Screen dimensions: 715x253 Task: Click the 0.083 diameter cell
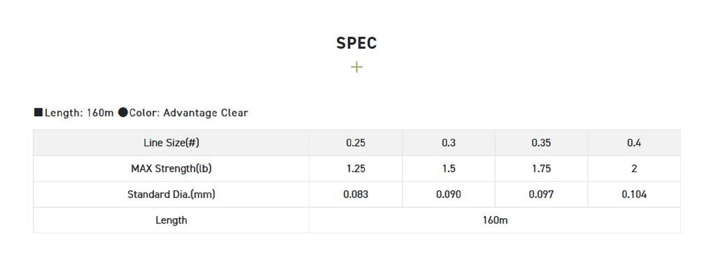tap(356, 194)
